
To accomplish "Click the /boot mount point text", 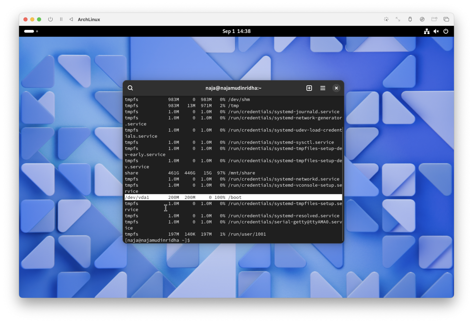I will [235, 197].
